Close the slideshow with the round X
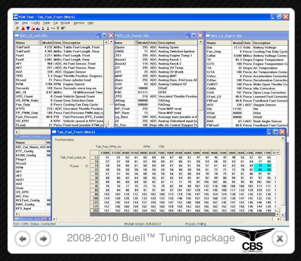 280,238
